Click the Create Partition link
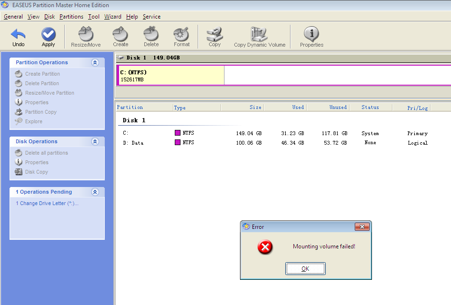The height and width of the screenshot is (305, 451). coord(42,74)
